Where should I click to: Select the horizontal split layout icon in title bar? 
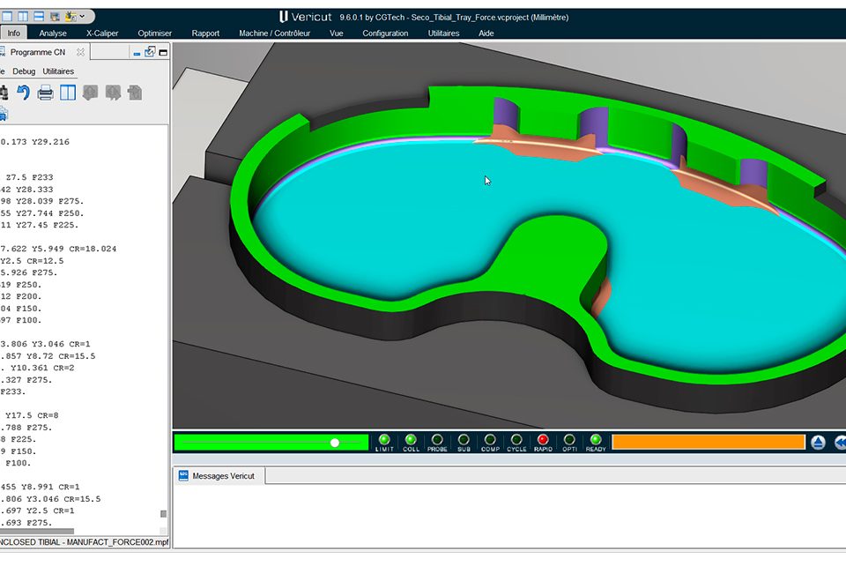click(40, 16)
